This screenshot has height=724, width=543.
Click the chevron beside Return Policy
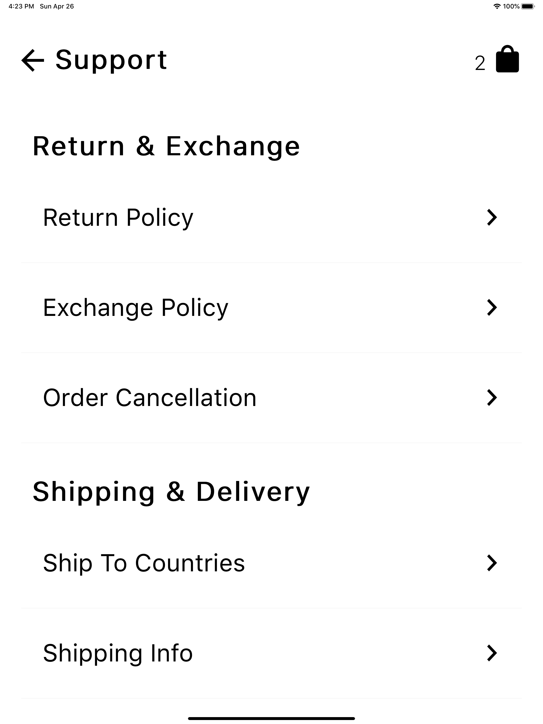pos(492,217)
